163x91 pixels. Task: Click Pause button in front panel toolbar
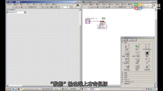[x=22, y=7]
